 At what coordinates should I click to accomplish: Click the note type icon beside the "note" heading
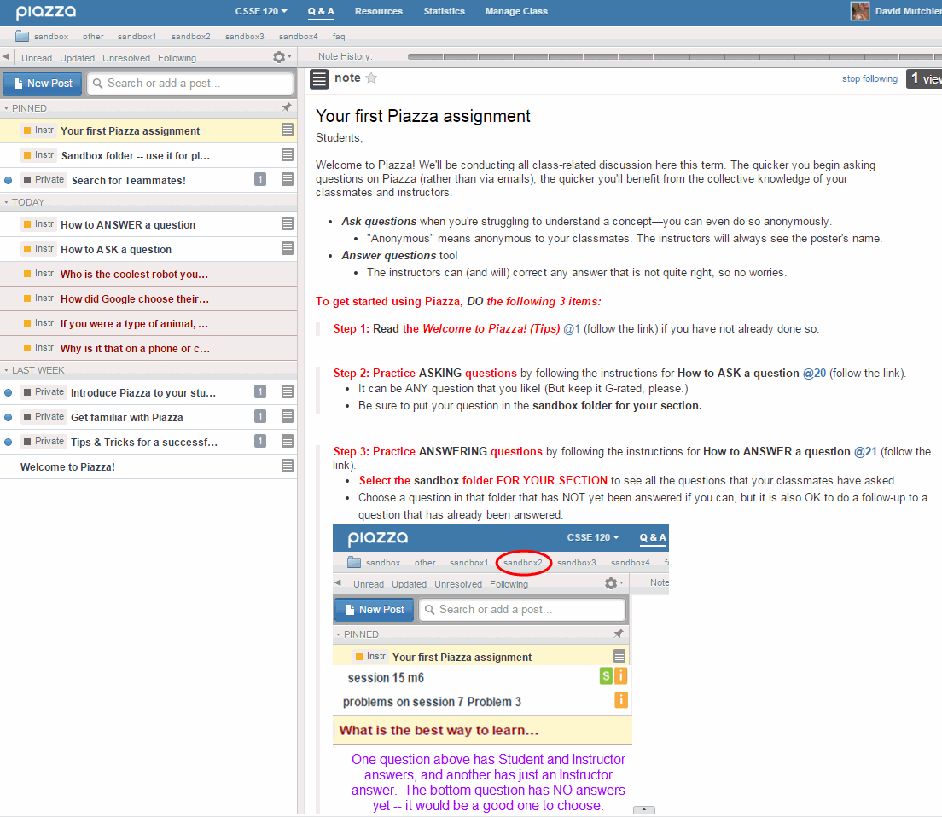point(320,78)
